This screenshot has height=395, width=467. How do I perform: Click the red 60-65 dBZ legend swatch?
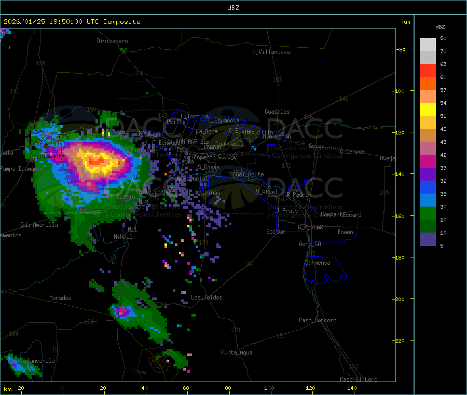[428, 70]
